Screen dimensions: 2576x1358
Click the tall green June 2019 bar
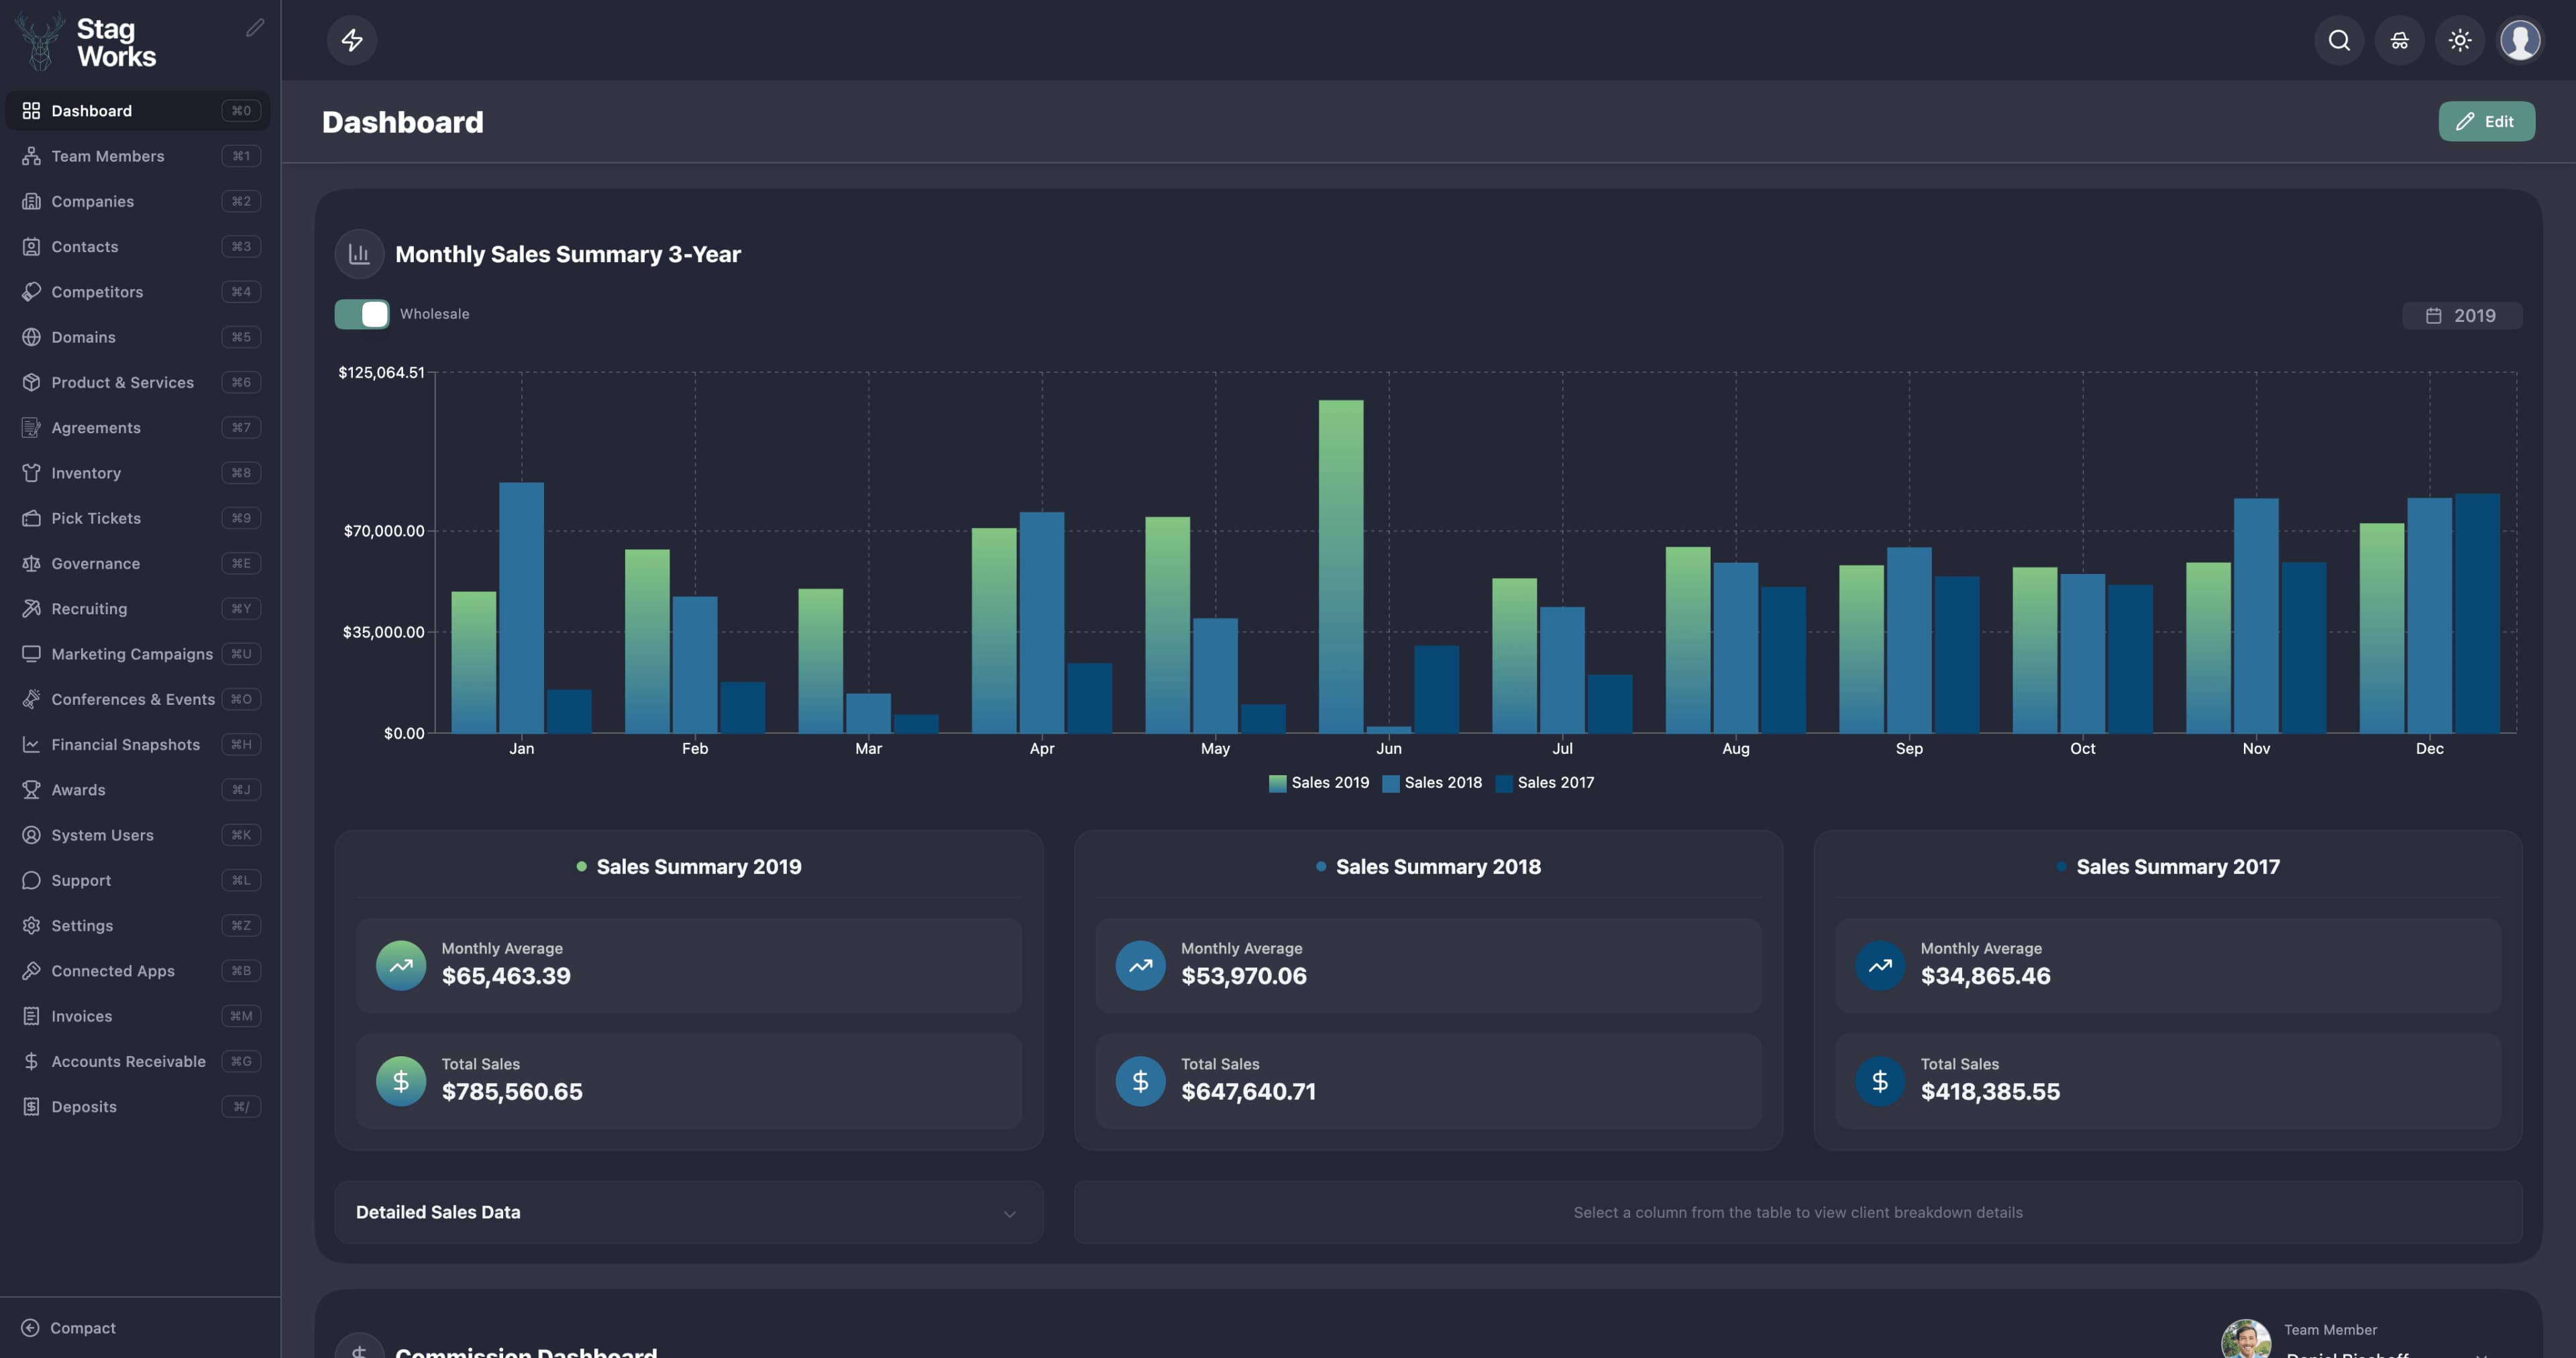[1340, 566]
